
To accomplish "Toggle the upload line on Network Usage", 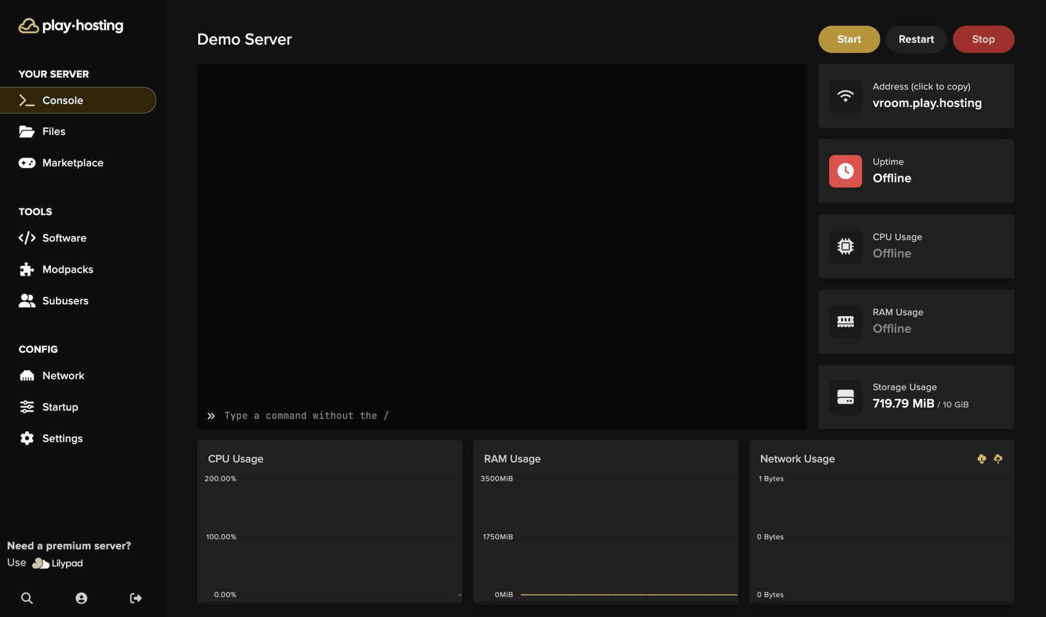I will click(998, 459).
